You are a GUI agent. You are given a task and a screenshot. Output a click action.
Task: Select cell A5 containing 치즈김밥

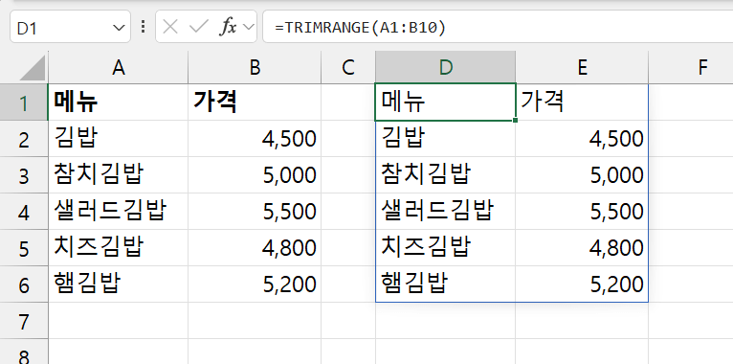point(119,248)
